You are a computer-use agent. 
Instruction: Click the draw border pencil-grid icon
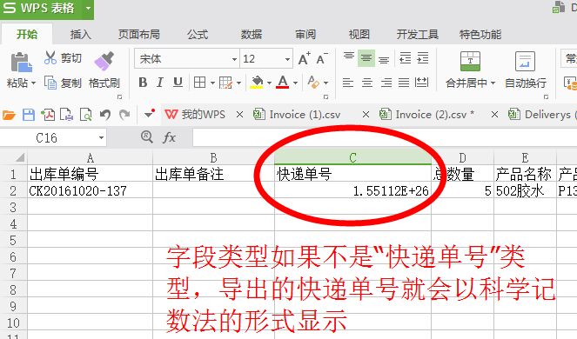[x=225, y=83]
